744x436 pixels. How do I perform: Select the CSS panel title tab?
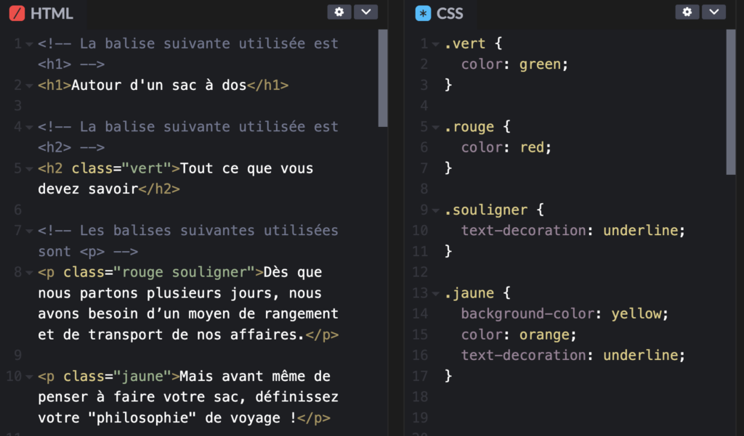(450, 13)
